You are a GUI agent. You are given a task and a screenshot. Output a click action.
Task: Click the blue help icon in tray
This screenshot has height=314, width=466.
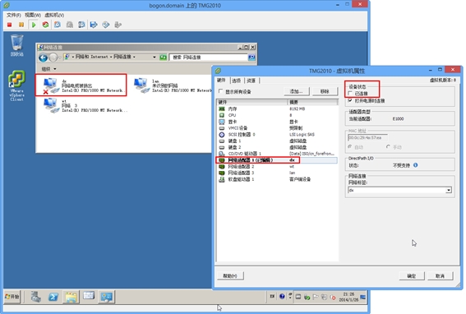(282, 297)
